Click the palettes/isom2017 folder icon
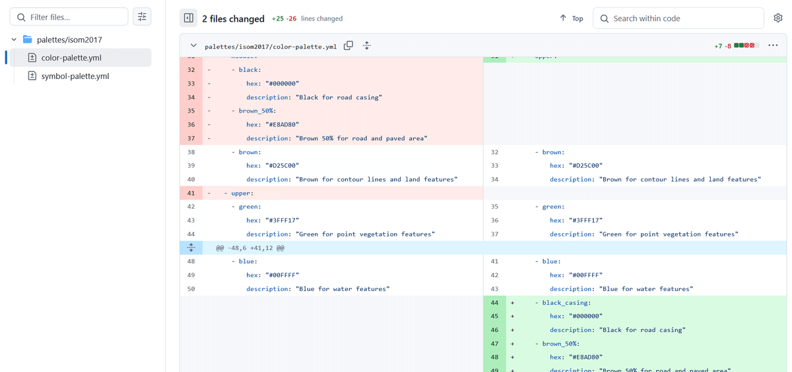 tap(27, 40)
